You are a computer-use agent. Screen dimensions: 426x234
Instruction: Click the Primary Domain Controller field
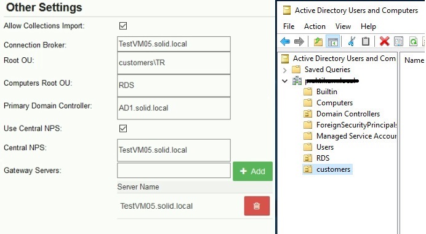coord(174,108)
